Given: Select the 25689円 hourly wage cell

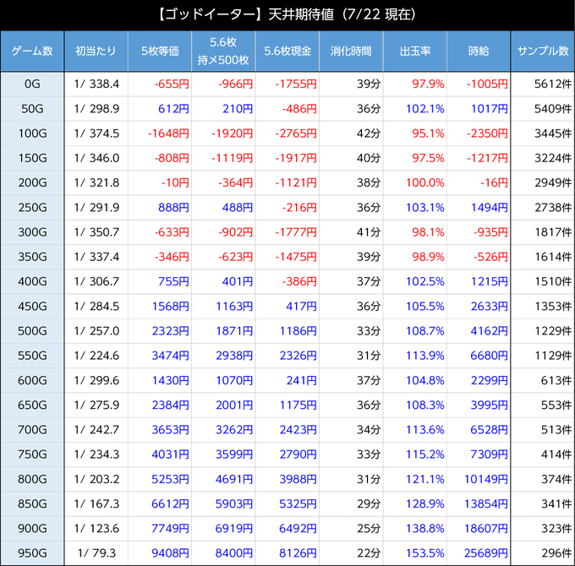Looking at the screenshot, I should [479, 553].
